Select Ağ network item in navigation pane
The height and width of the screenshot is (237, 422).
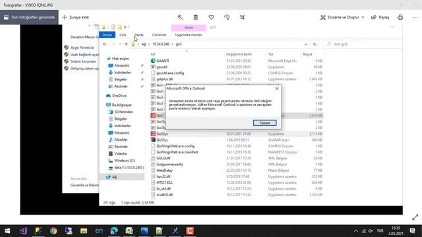pyautogui.click(x=114, y=177)
